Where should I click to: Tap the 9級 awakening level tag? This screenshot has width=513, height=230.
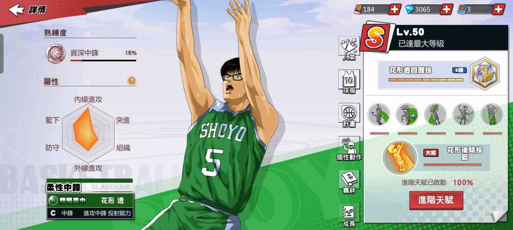[x=459, y=70]
